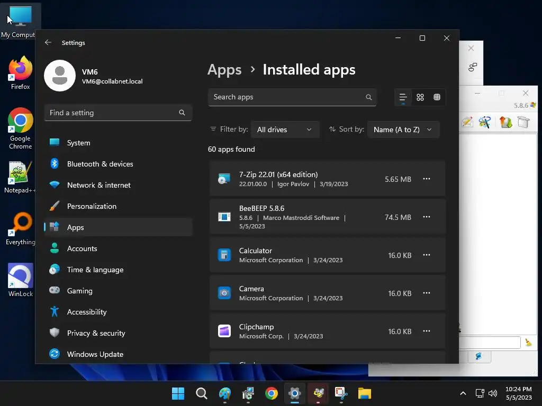Viewport: 542px width, 406px height.
Task: Open Network & internet settings
Action: click(118, 185)
